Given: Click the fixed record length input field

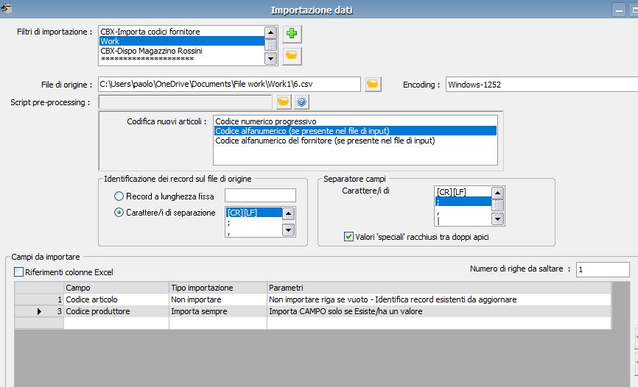Looking at the screenshot, I should click(x=260, y=196).
